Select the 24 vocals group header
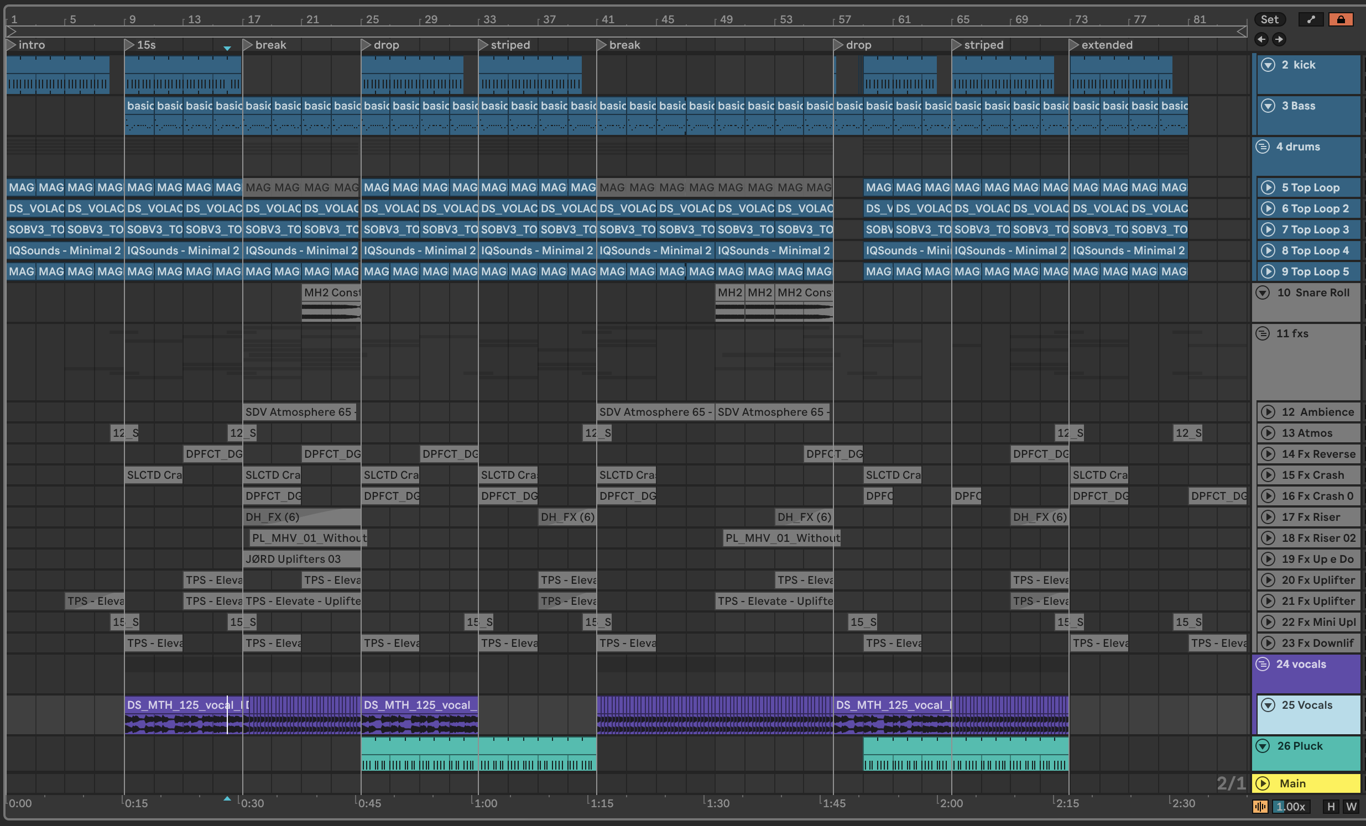Viewport: 1366px width, 826px height. pos(1301,664)
